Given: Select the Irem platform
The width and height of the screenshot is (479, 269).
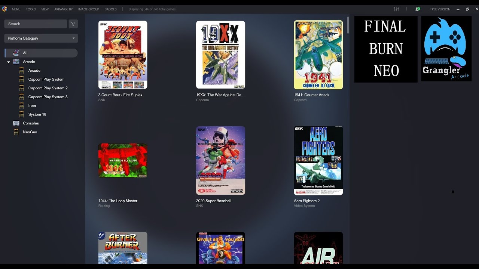Looking at the screenshot, I should pyautogui.click(x=32, y=106).
